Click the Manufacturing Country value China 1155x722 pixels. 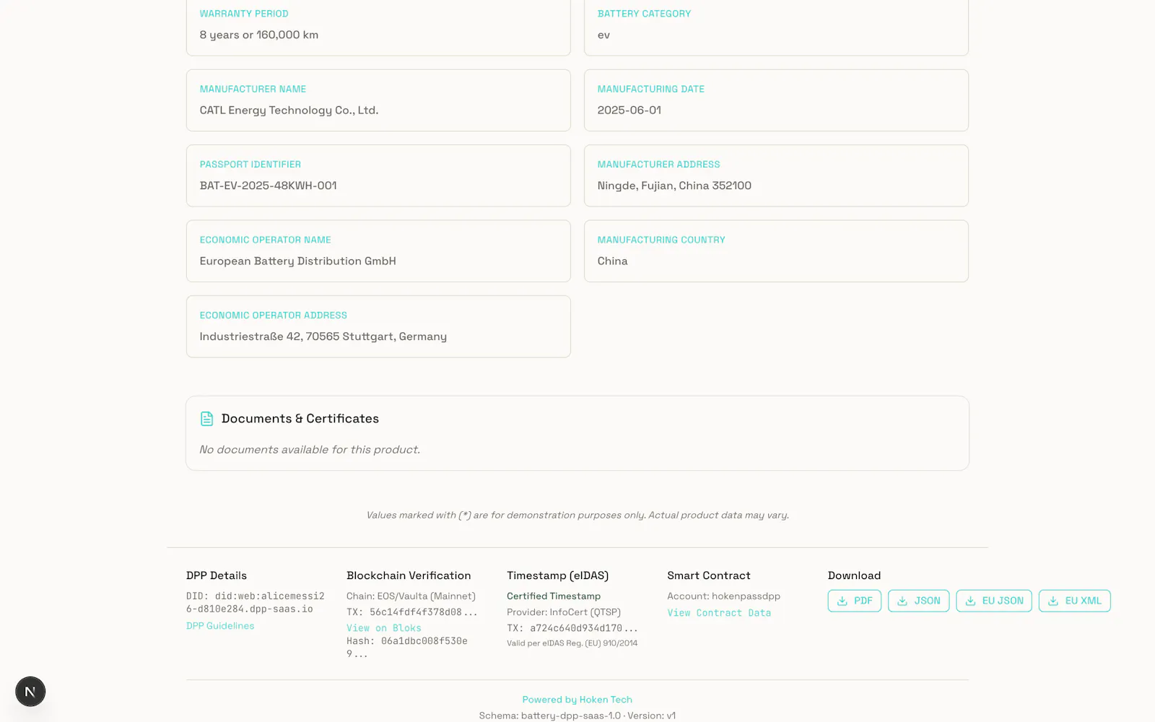(x=612, y=261)
